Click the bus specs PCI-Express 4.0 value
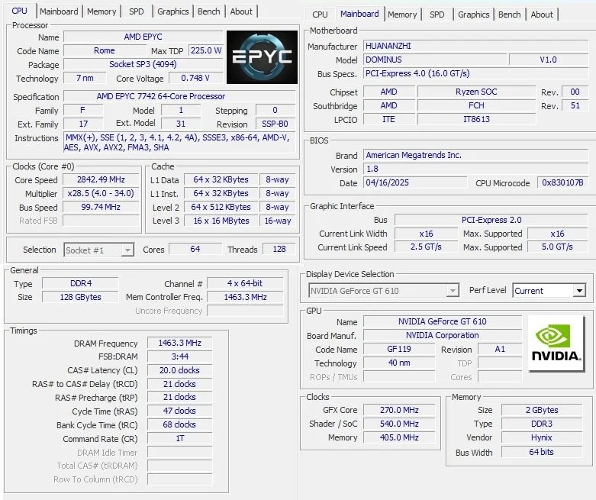The image size is (596, 500). coord(476,73)
